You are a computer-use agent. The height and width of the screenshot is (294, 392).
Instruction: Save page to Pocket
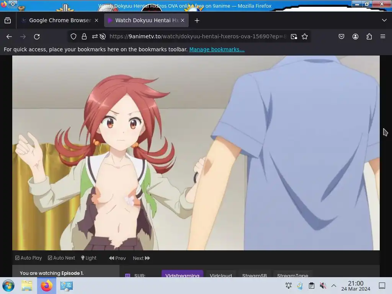pyautogui.click(x=341, y=36)
